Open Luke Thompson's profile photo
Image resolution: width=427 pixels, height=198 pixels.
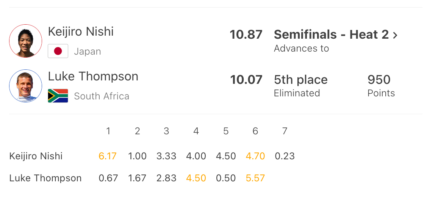(26, 86)
